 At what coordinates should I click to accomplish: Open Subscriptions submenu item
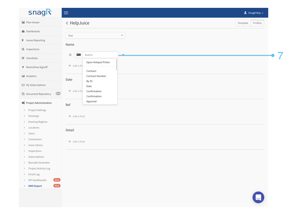[x=36, y=157]
